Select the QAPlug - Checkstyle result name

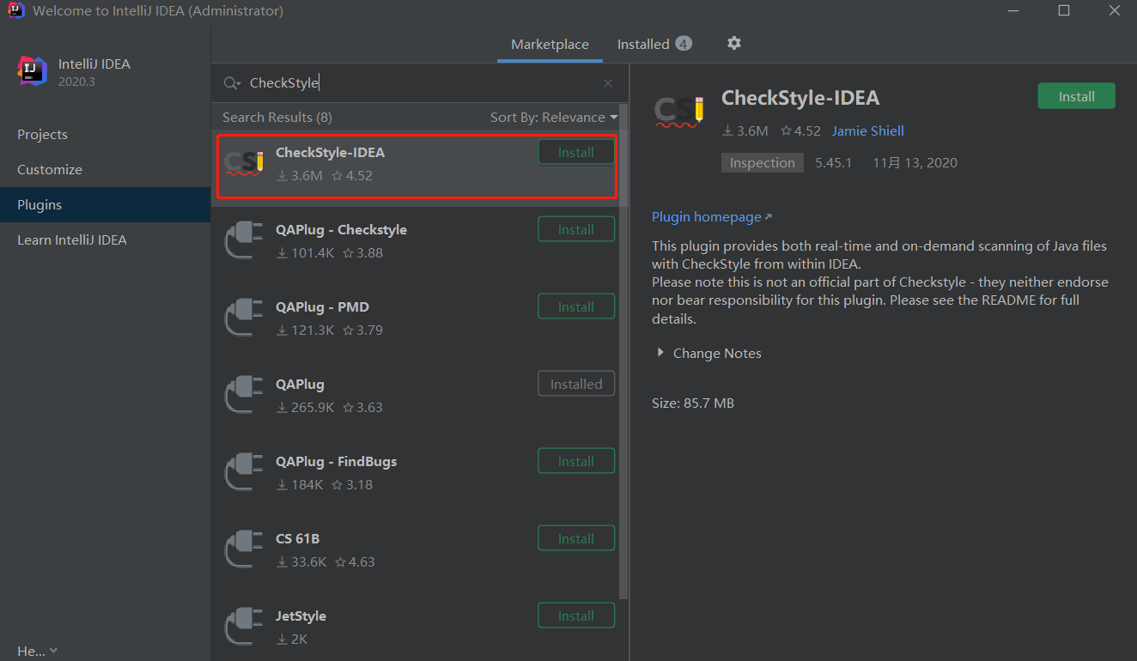[341, 229]
